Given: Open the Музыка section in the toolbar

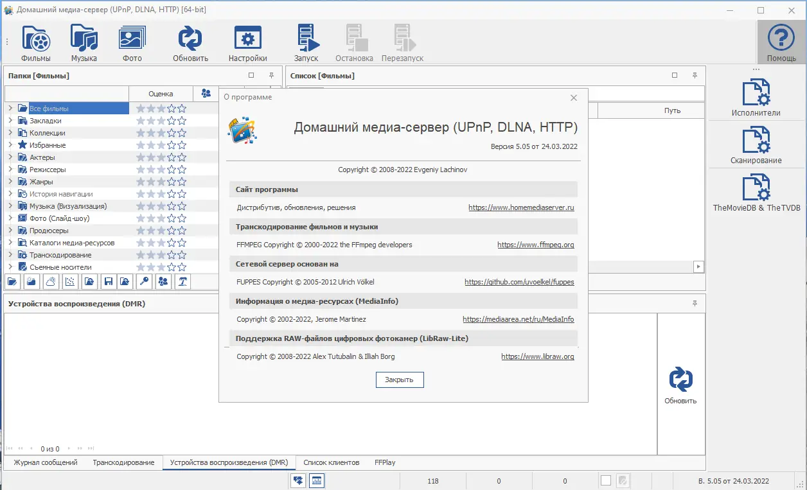Looking at the screenshot, I should coord(84,42).
